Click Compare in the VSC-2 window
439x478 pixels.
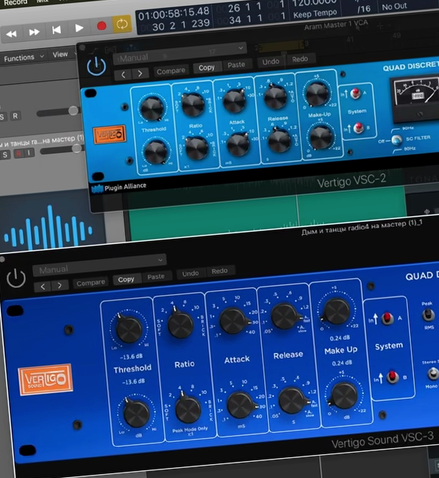pos(171,71)
